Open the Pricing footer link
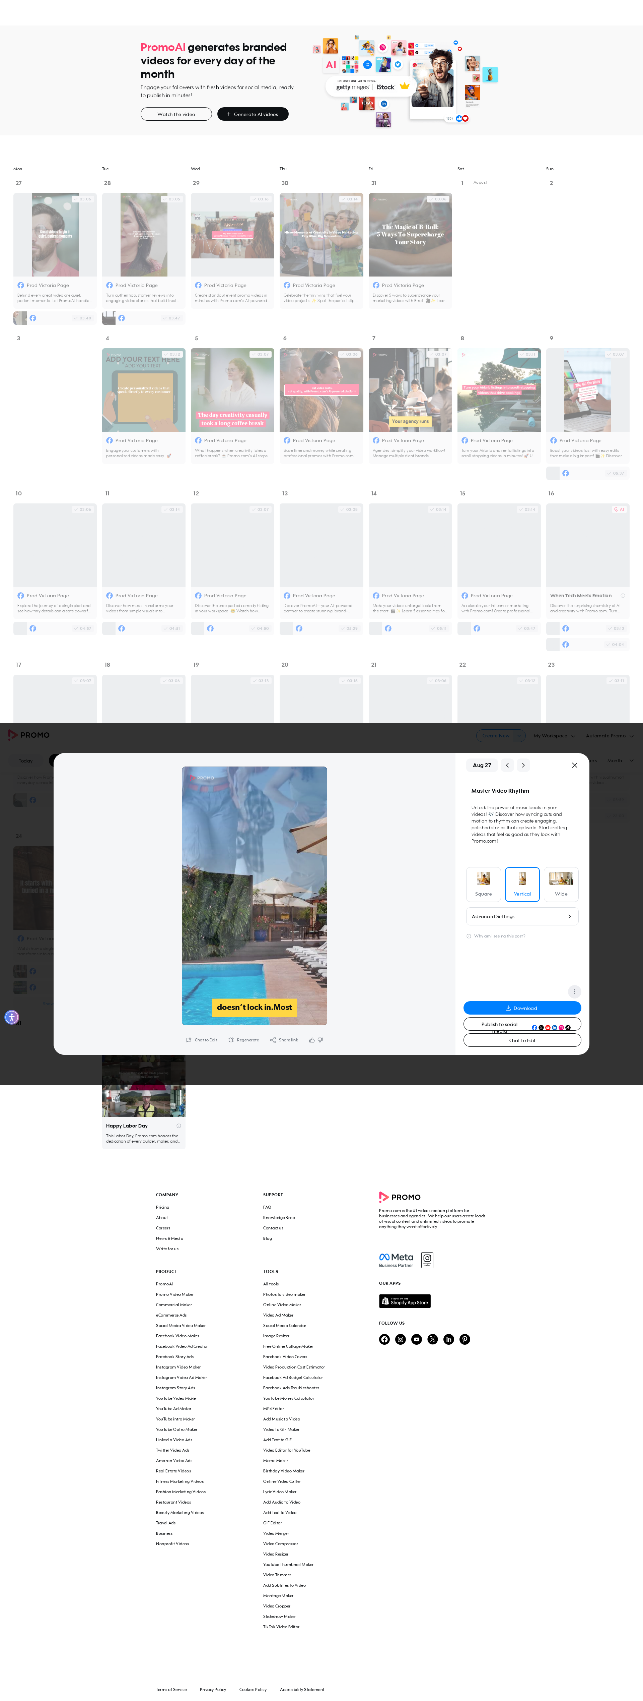Viewport: 643px width, 1701px height. pos(162,1207)
